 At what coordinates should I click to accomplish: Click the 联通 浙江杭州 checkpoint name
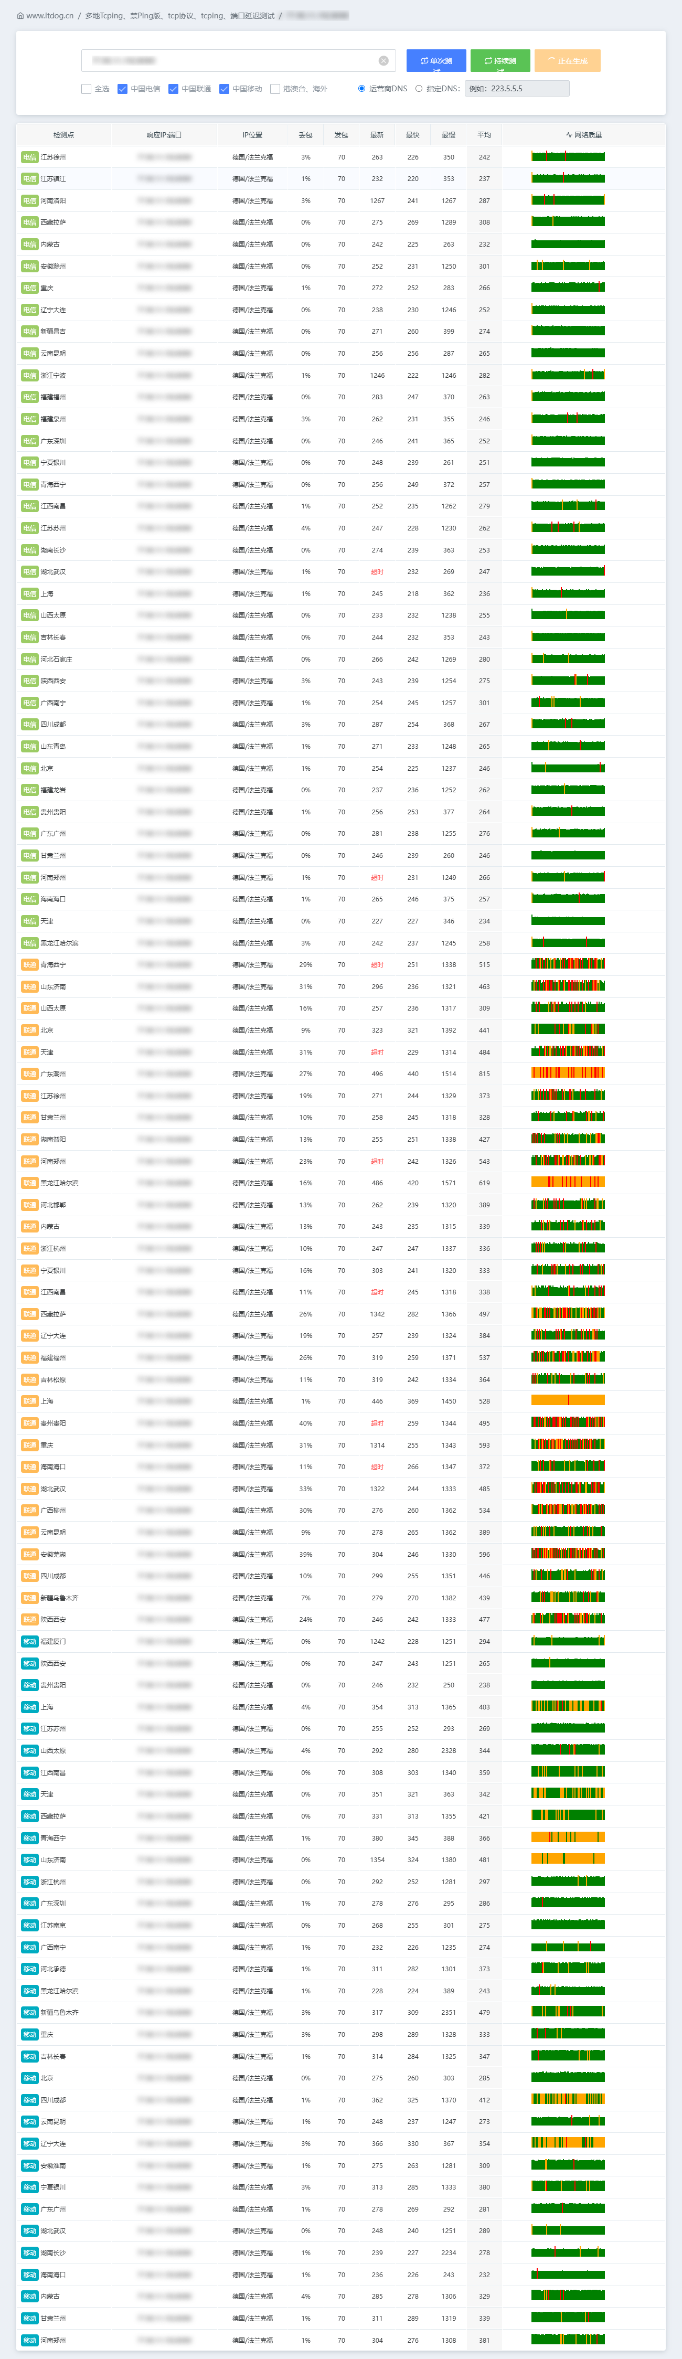coord(53,1248)
